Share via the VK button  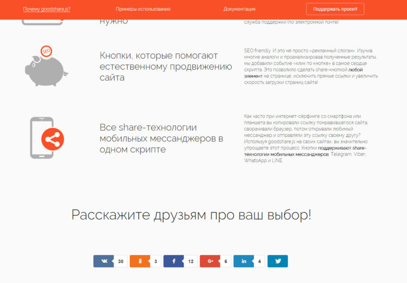click(x=103, y=261)
